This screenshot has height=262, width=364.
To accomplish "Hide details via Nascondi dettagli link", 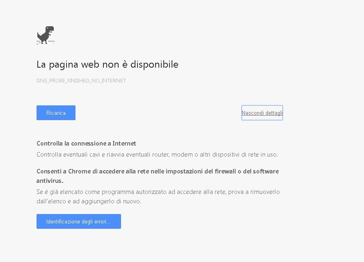I will click(262, 113).
